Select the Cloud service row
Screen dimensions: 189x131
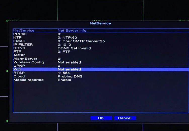101,76
